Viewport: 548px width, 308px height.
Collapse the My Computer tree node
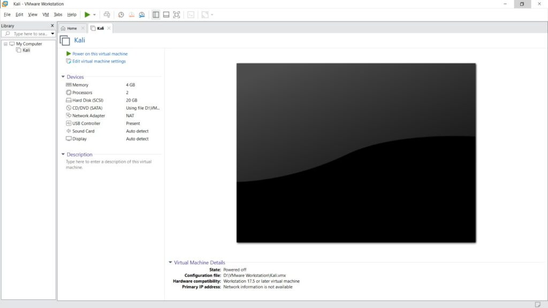click(x=5, y=44)
